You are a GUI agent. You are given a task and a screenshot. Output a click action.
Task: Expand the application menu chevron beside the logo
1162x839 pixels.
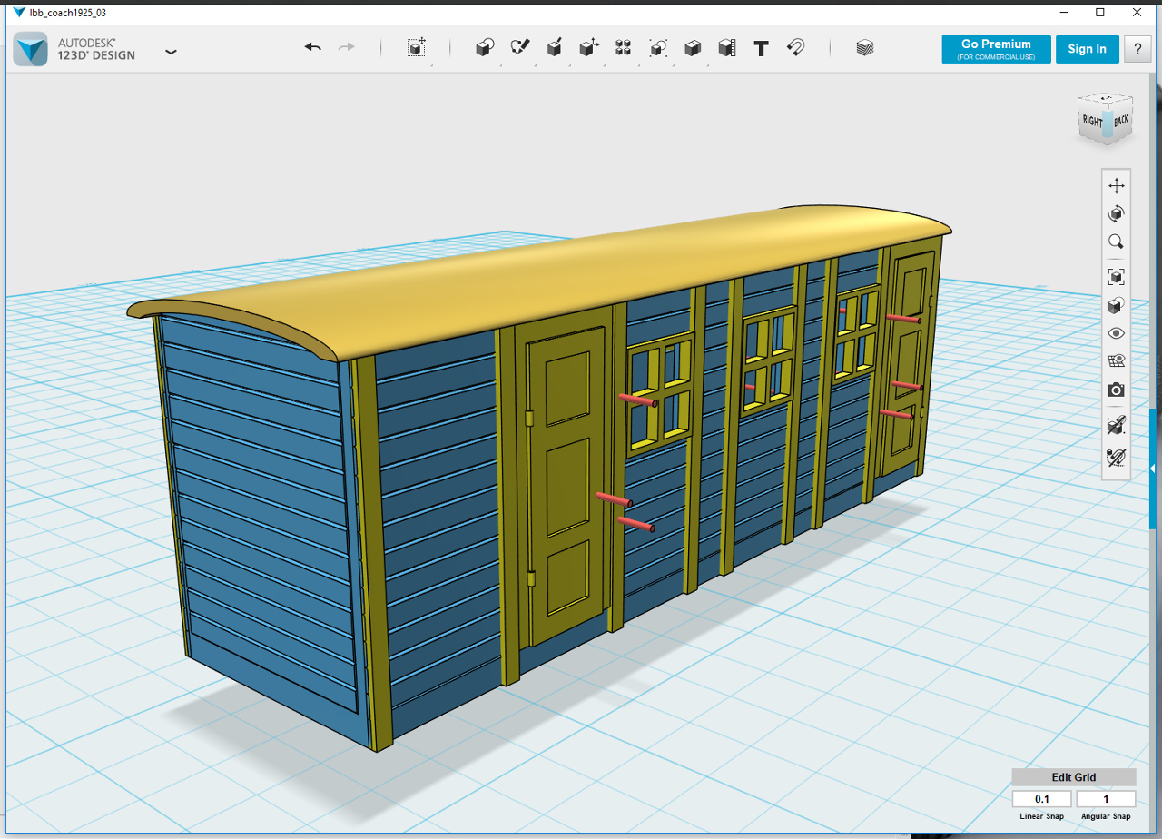171,52
